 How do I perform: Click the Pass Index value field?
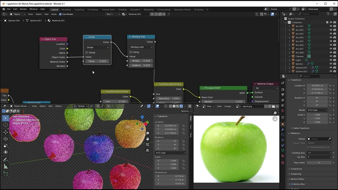(319, 163)
